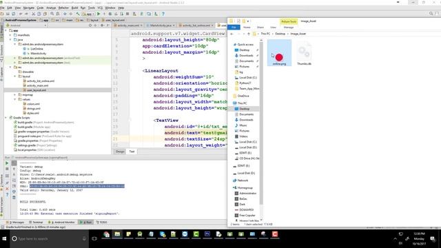Click the blue File tab in File Explorer
The image size is (441, 248).
(x=234, y=28)
